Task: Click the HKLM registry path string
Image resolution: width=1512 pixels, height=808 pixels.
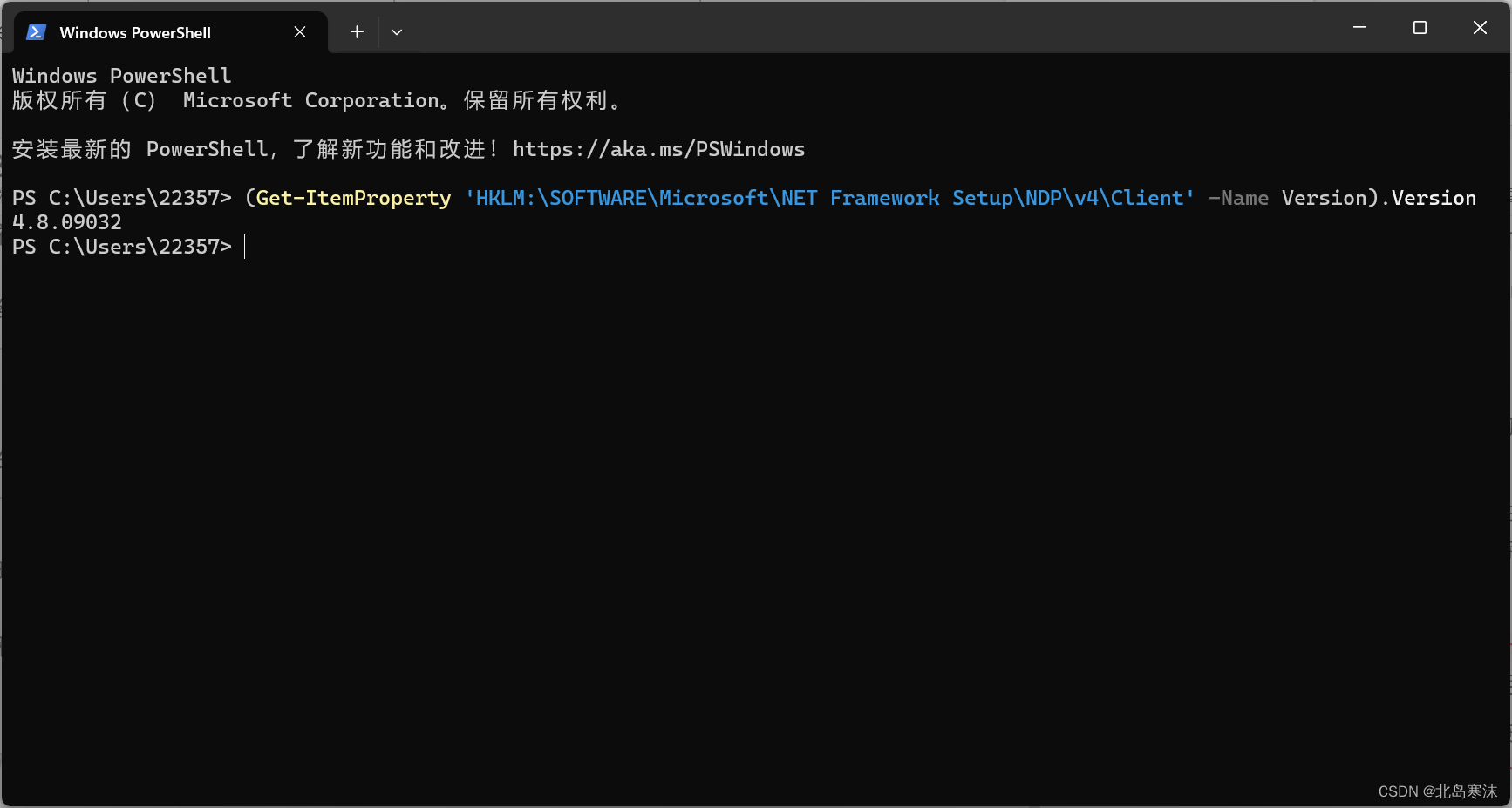Action: (x=830, y=198)
